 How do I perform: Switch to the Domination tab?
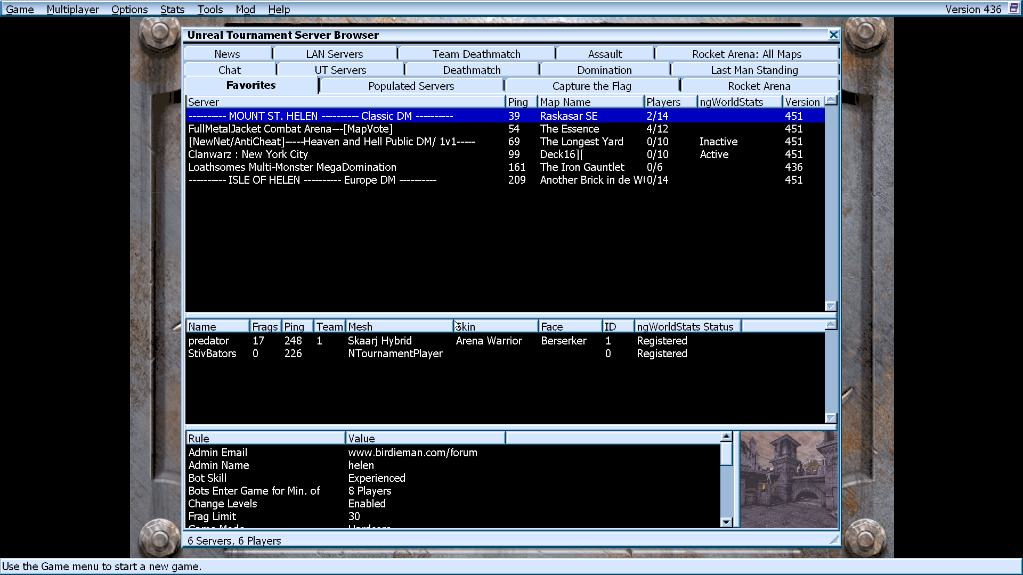(604, 70)
